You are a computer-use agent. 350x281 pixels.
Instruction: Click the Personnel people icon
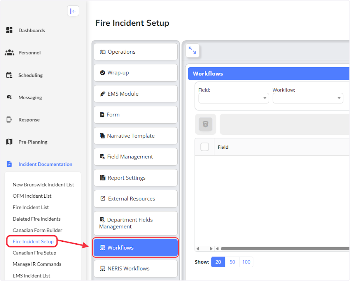[9, 52]
